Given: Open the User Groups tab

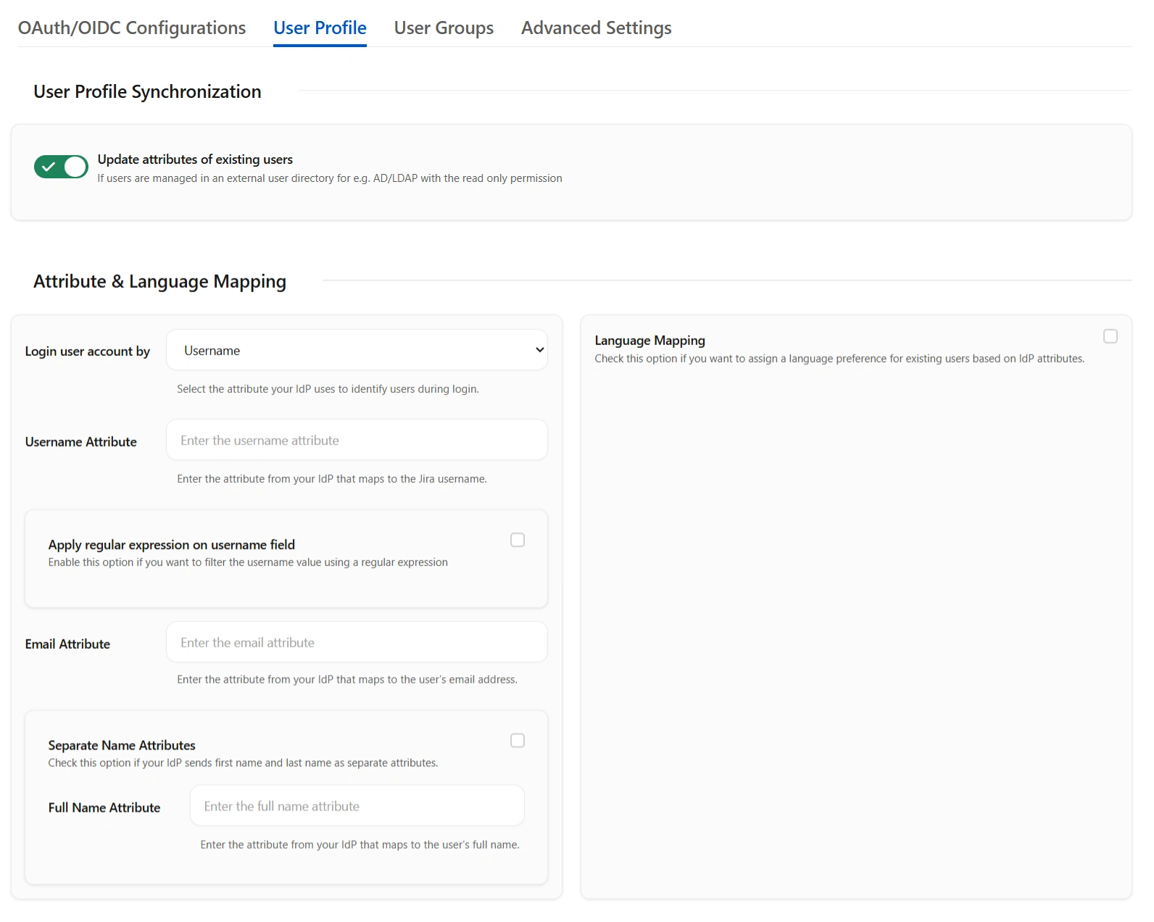Looking at the screenshot, I should 444,28.
